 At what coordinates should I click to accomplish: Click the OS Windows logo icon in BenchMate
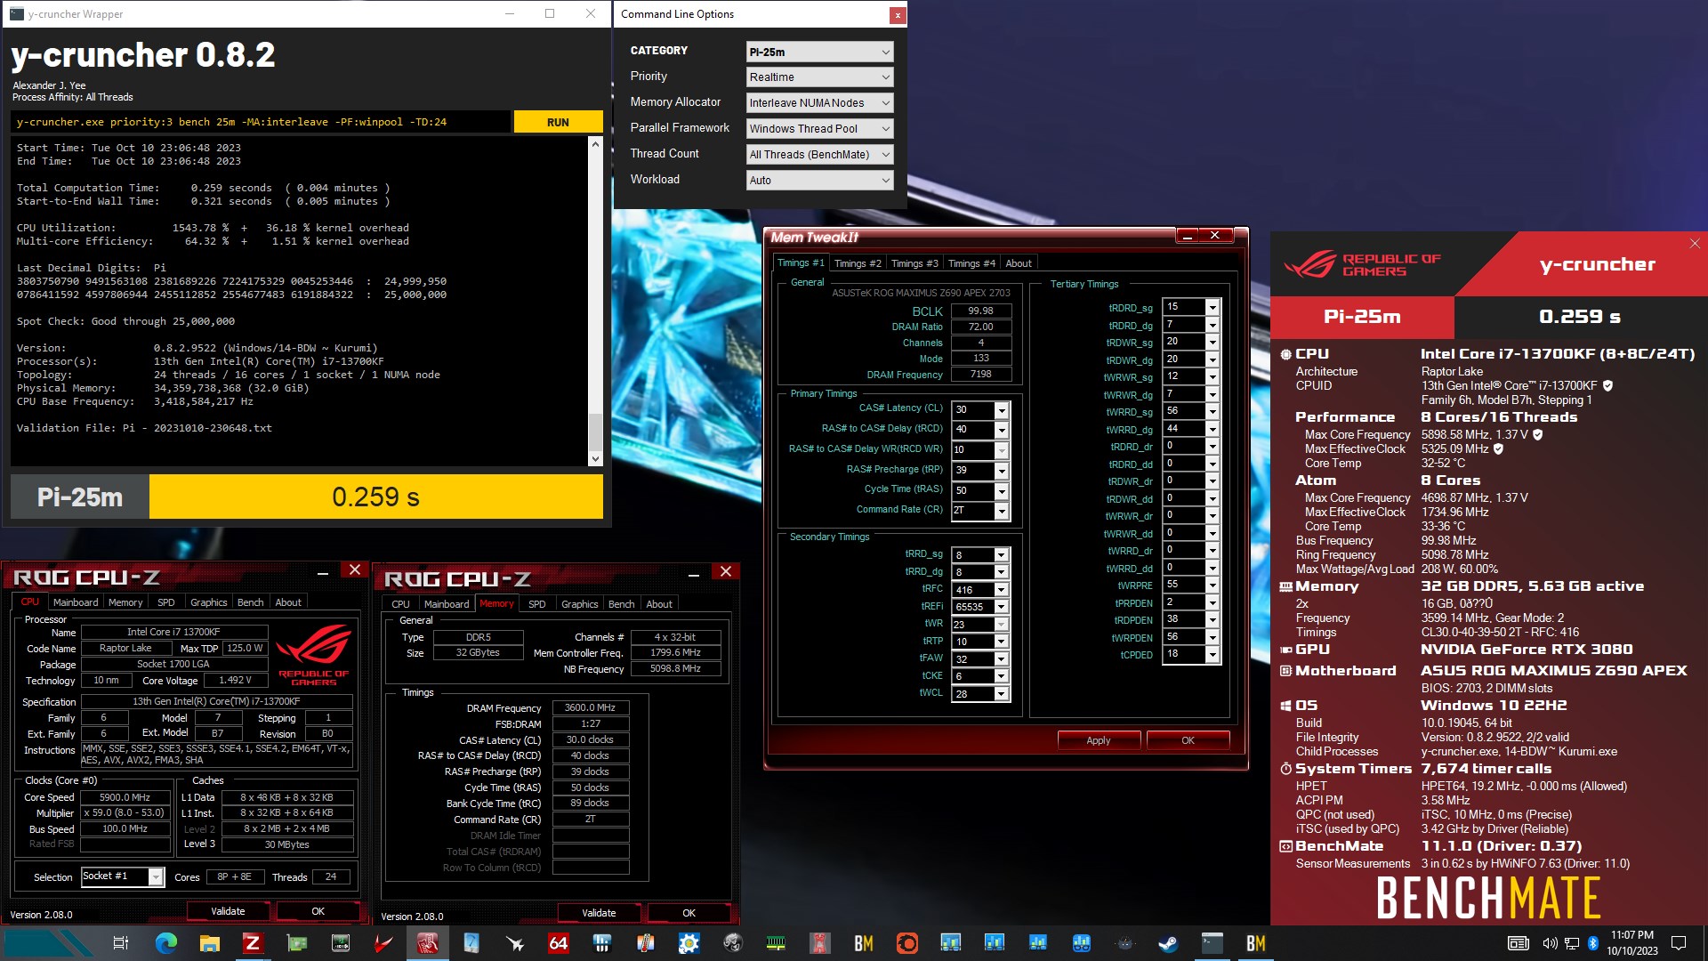click(x=1285, y=706)
